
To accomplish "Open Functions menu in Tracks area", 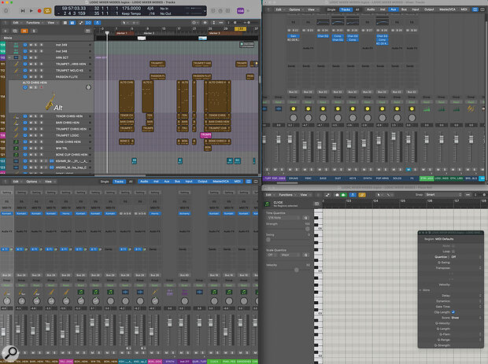I will pyautogui.click(x=33, y=23).
